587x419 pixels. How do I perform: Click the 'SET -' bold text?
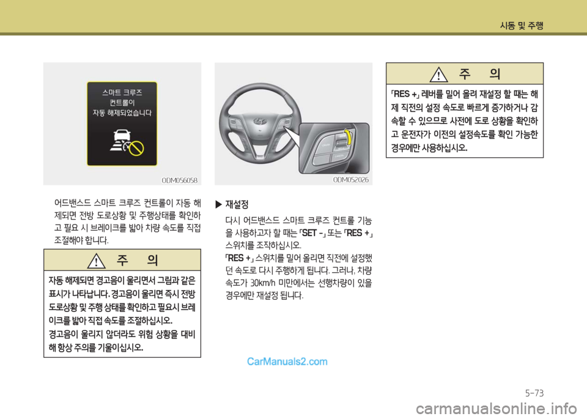pyautogui.click(x=313, y=233)
